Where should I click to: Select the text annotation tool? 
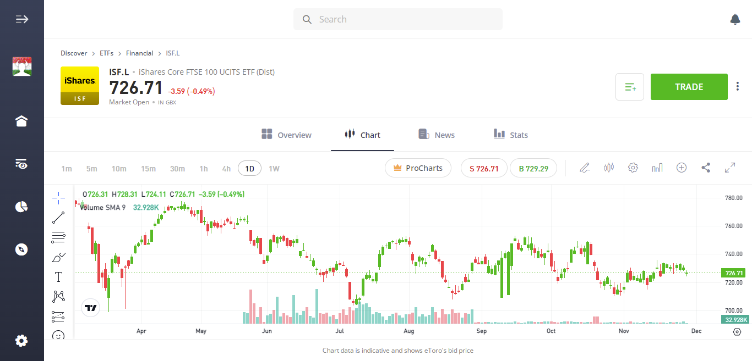pyautogui.click(x=58, y=276)
